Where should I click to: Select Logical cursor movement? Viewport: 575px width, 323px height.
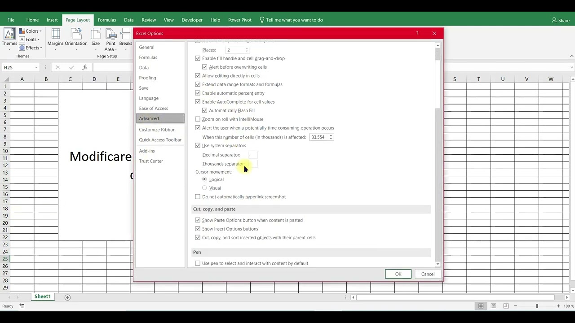coord(204,179)
